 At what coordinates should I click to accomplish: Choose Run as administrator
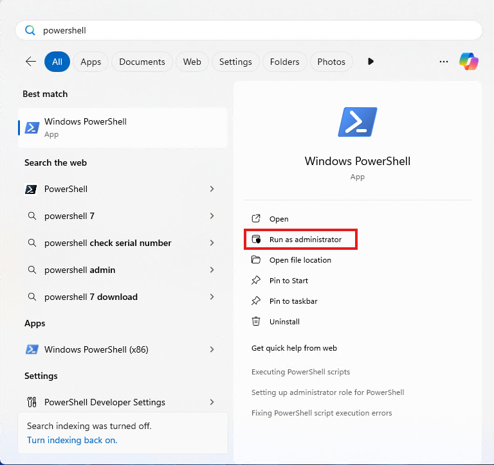click(305, 240)
